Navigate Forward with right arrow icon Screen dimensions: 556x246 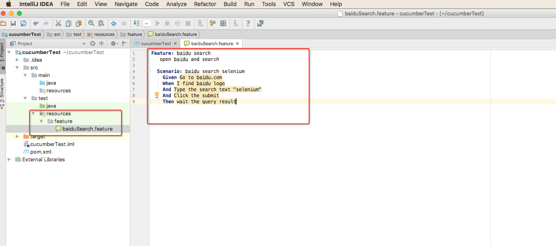point(123,23)
